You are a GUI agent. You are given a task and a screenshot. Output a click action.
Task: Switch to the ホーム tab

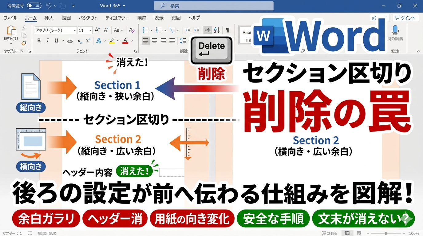pos(31,18)
